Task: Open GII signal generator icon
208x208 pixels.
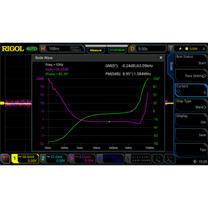Action: (x=170, y=159)
